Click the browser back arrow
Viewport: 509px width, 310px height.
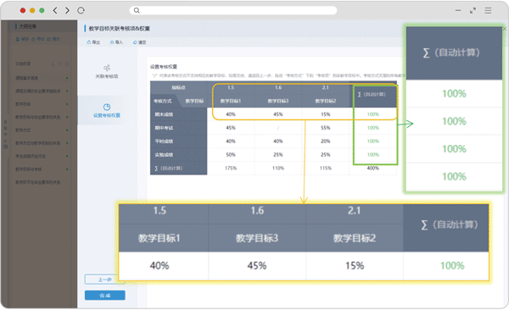click(x=55, y=10)
